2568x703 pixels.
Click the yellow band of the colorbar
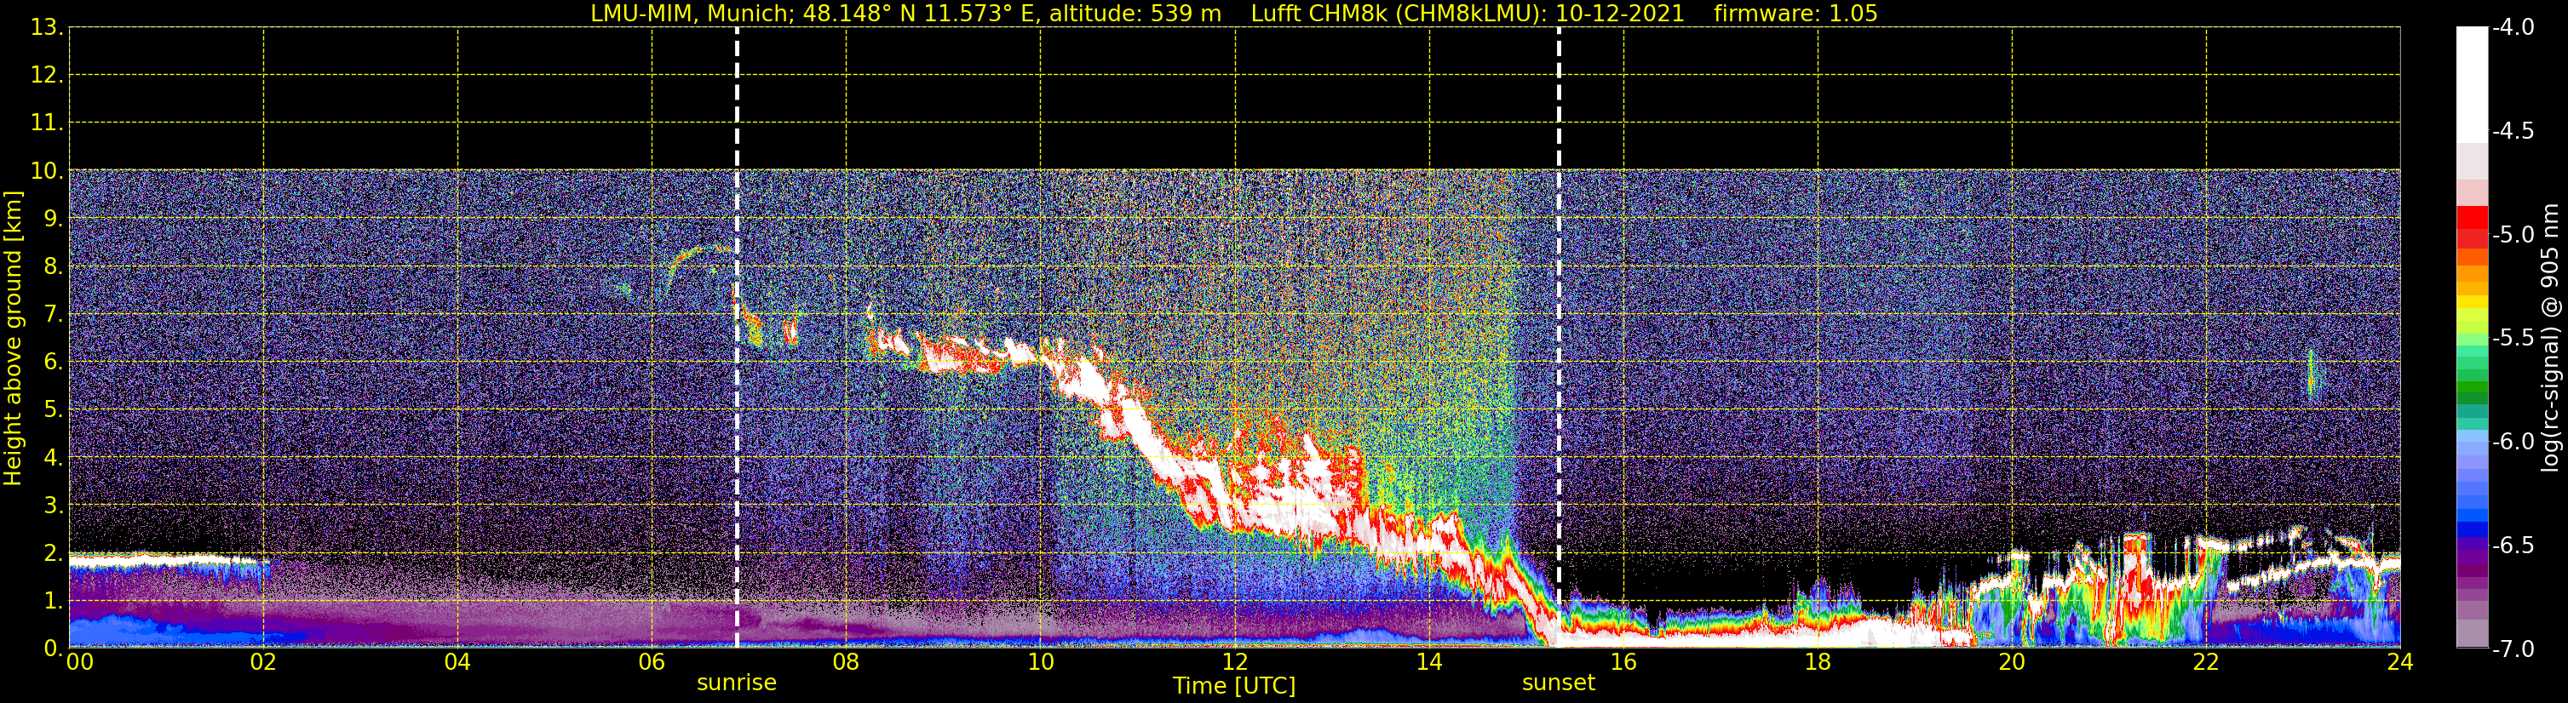(2471, 302)
